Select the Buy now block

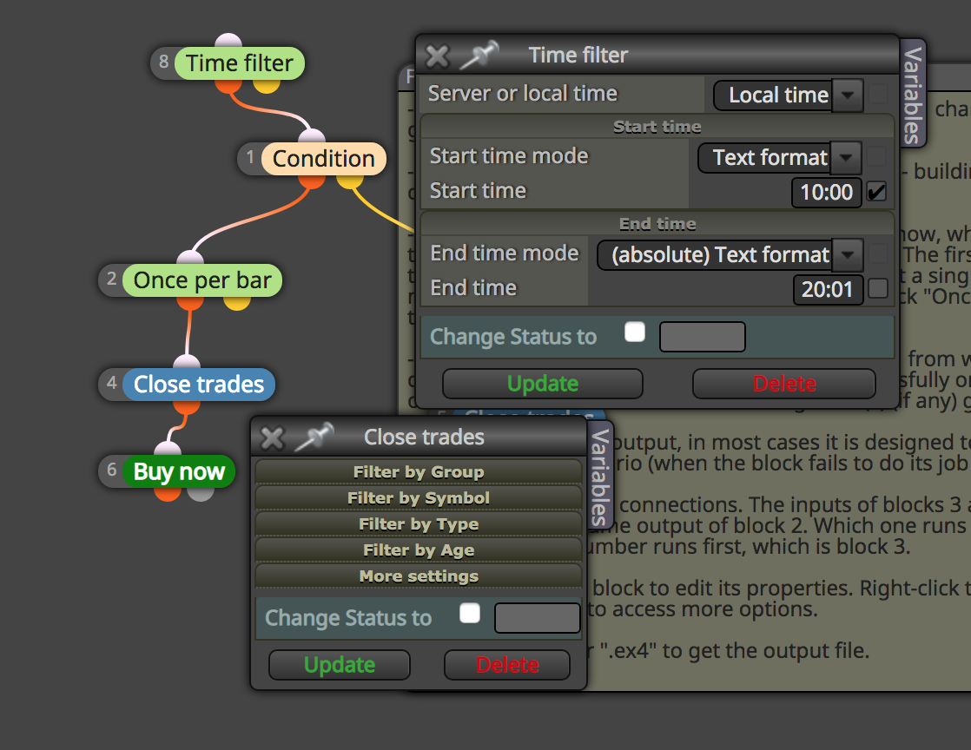tap(178, 471)
